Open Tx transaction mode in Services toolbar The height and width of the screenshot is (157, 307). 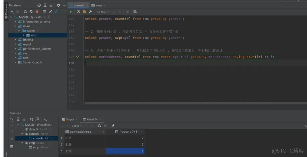pyautogui.click(x=12, y=120)
